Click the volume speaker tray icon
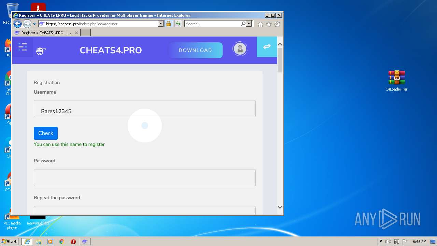Screen dimensions: 437x246 point(388,242)
